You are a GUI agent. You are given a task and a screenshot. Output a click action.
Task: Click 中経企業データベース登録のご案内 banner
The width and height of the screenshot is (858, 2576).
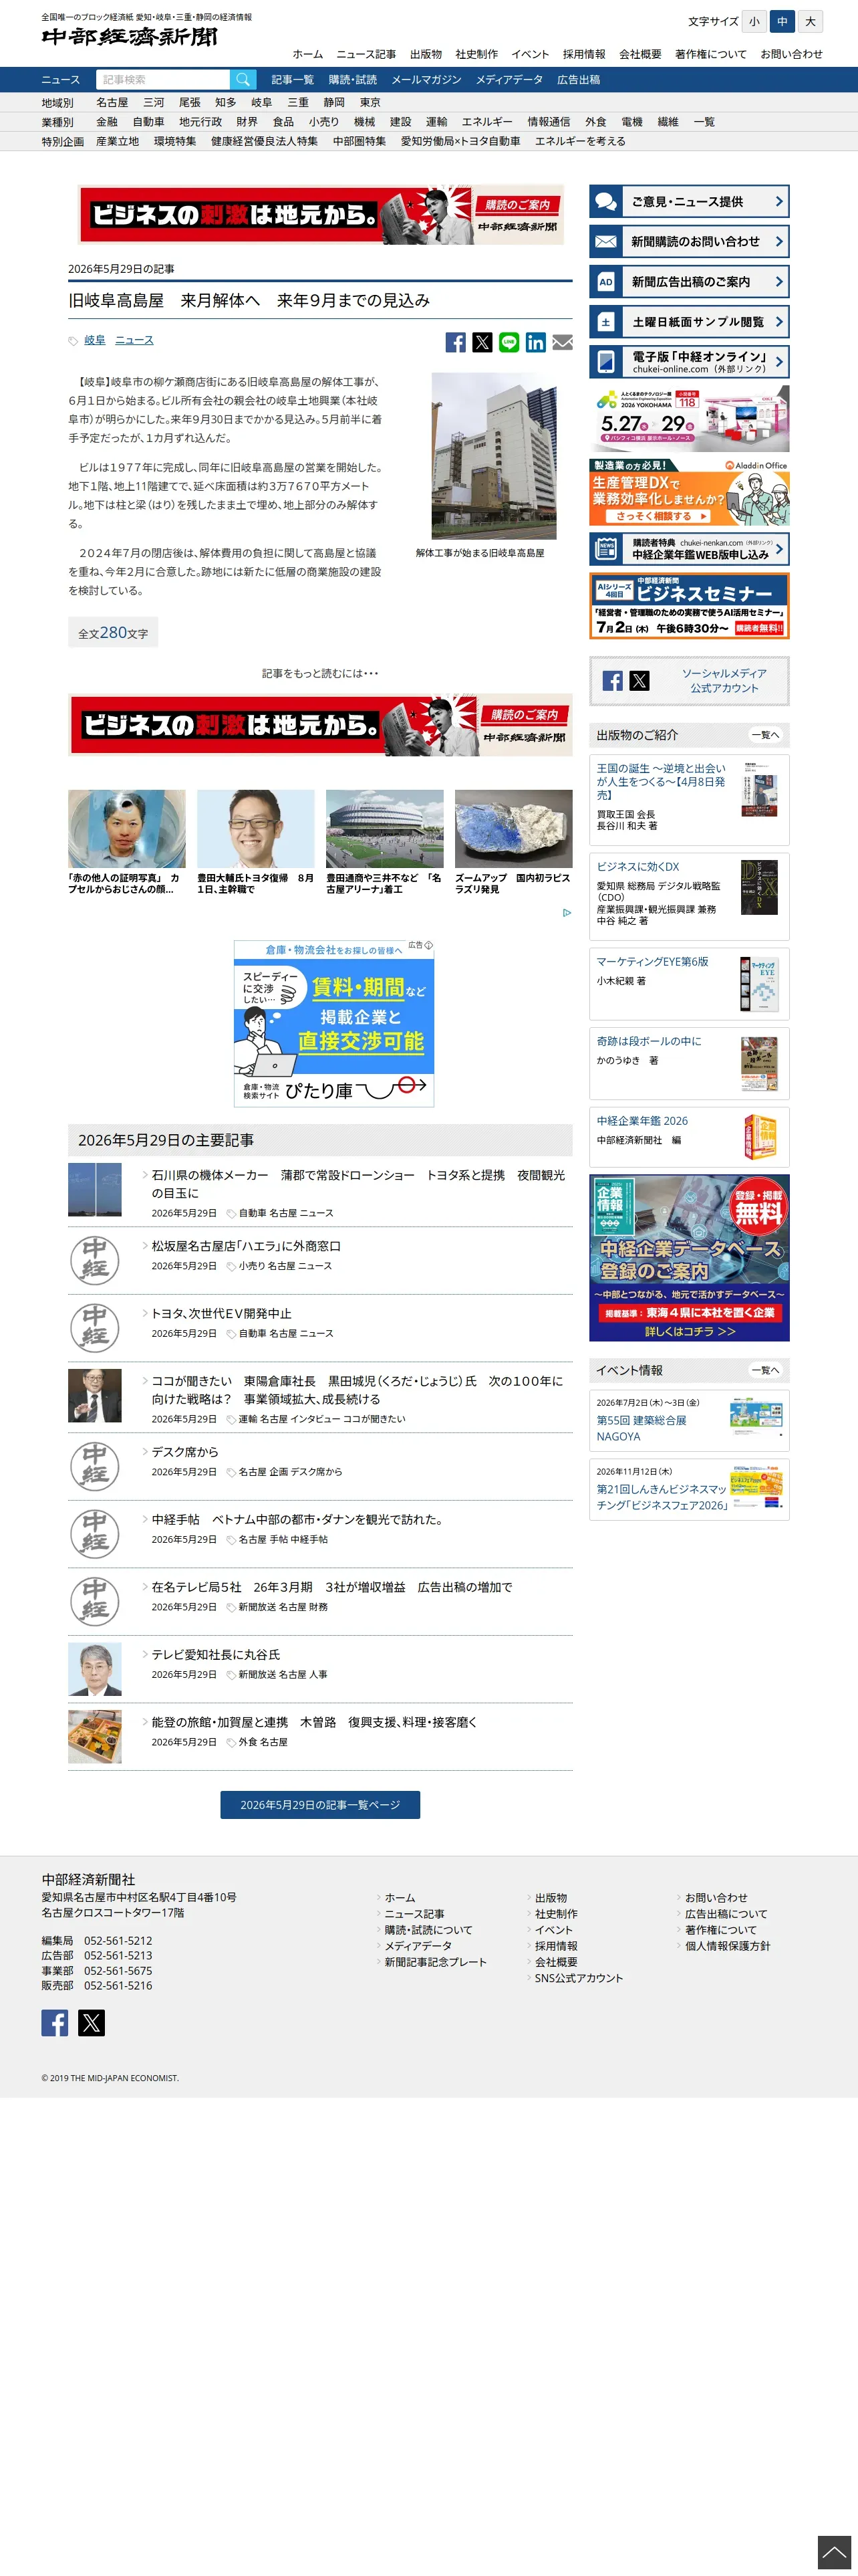pyautogui.click(x=689, y=1258)
